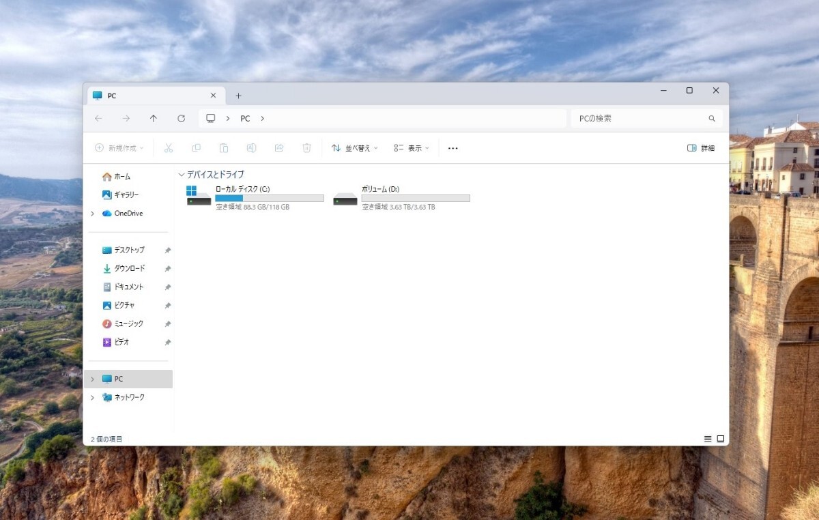This screenshot has height=520, width=819.
Task: Open 表示 view dropdown
Action: pyautogui.click(x=412, y=148)
